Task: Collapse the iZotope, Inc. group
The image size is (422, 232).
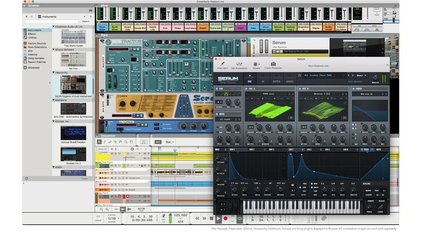Action: click(x=54, y=121)
